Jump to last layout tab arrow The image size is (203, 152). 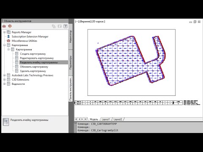pyautogui.click(x=85, y=119)
